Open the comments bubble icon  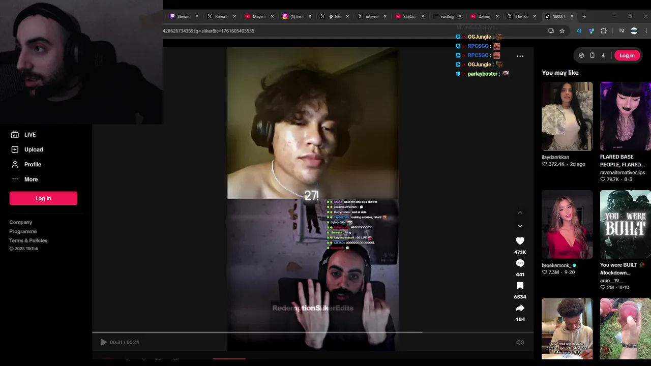pyautogui.click(x=520, y=263)
